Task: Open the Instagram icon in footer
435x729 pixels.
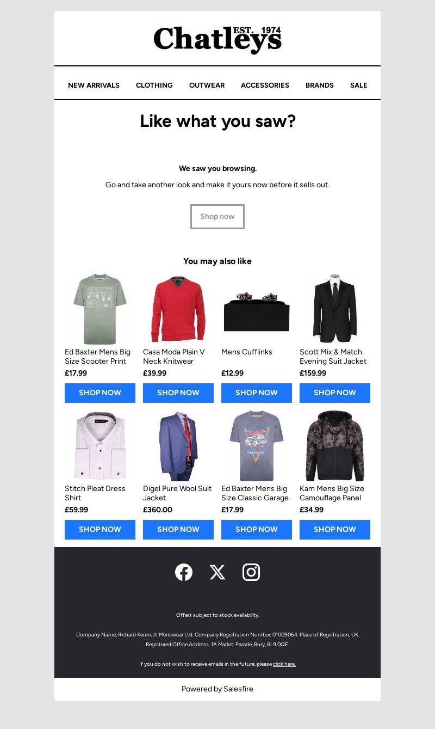Action: [251, 572]
